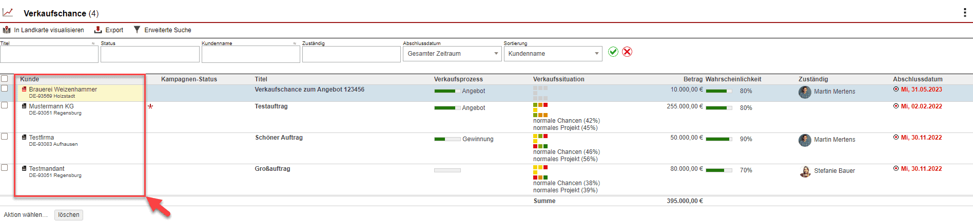Click the green checkmark apply filter icon
The image size is (973, 223).
pos(613,52)
